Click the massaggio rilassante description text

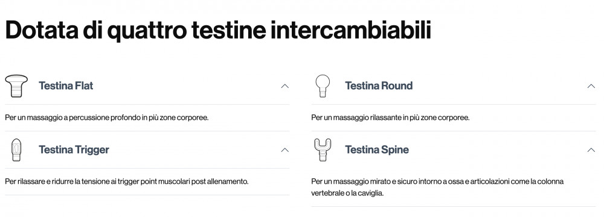point(390,118)
